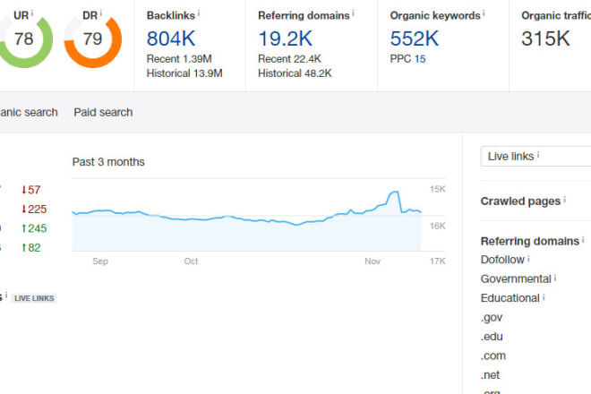This screenshot has height=394, width=591.
Task: Click the 16K chart axis label
Action: (x=438, y=226)
